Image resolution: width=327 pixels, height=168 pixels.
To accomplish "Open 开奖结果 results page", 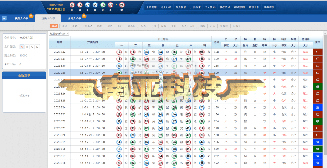I will coord(195,7).
